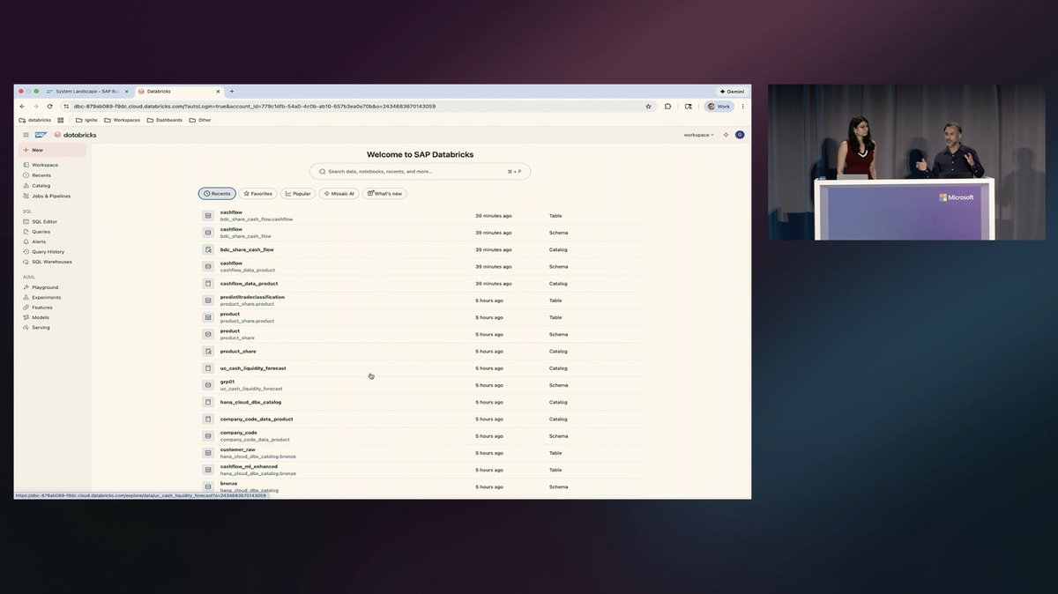The width and height of the screenshot is (1058, 594).
Task: Open SQL Warehouses in the sidebar
Action: click(x=53, y=262)
